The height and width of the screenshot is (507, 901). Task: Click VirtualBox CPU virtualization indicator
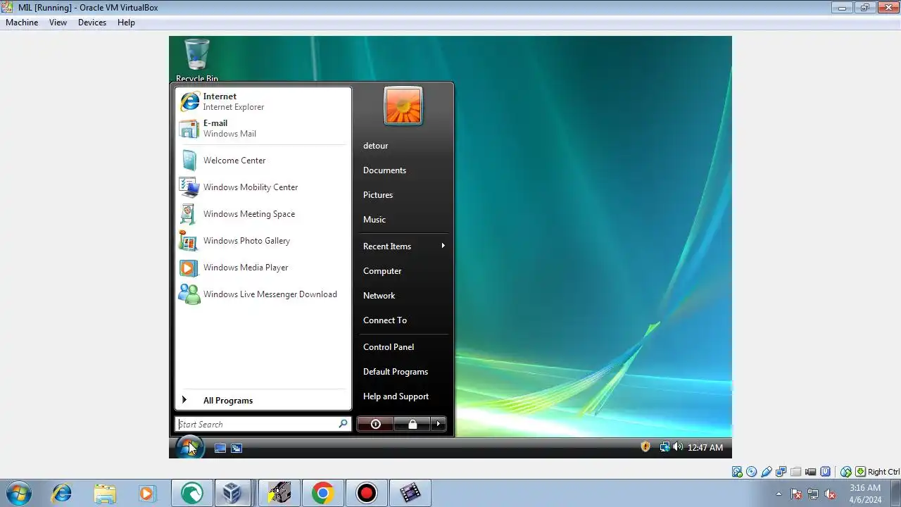[826, 472]
